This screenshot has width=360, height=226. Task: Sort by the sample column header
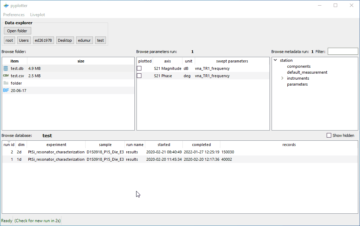(x=105, y=145)
